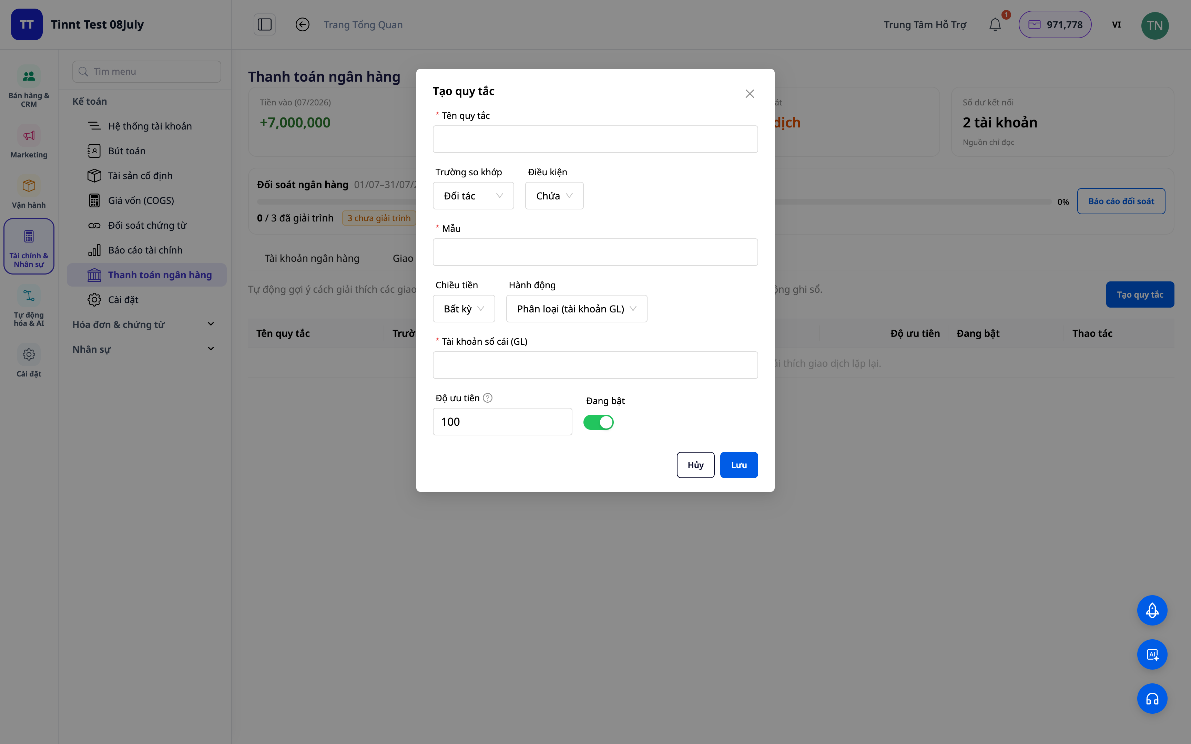Click the Hủy button
1191x744 pixels.
pyautogui.click(x=695, y=465)
